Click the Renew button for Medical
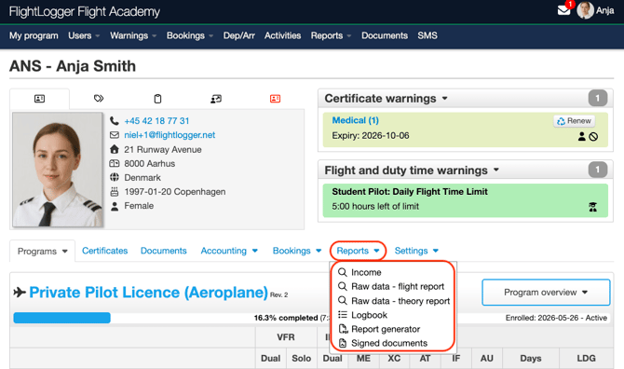The height and width of the screenshot is (369, 624). [x=574, y=120]
